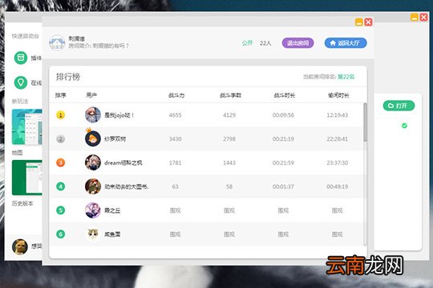The image size is (433, 288).
Task: Click the 3430 score cell
Action: (175, 139)
